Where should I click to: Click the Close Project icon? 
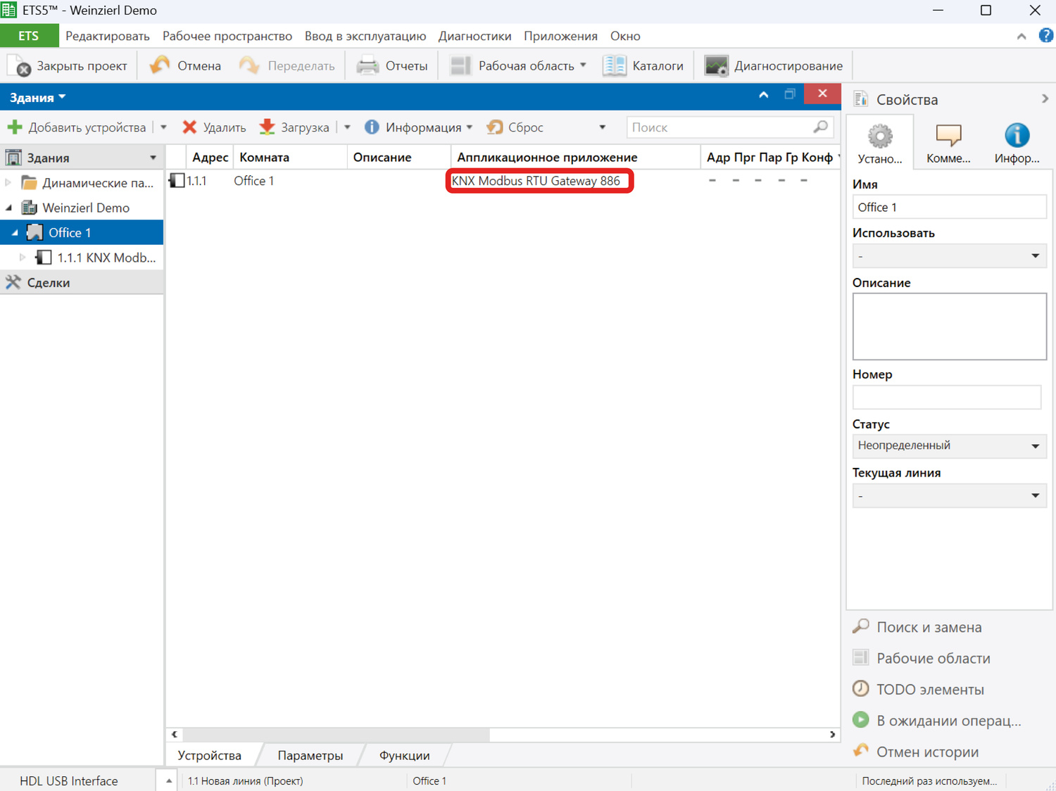tap(19, 65)
